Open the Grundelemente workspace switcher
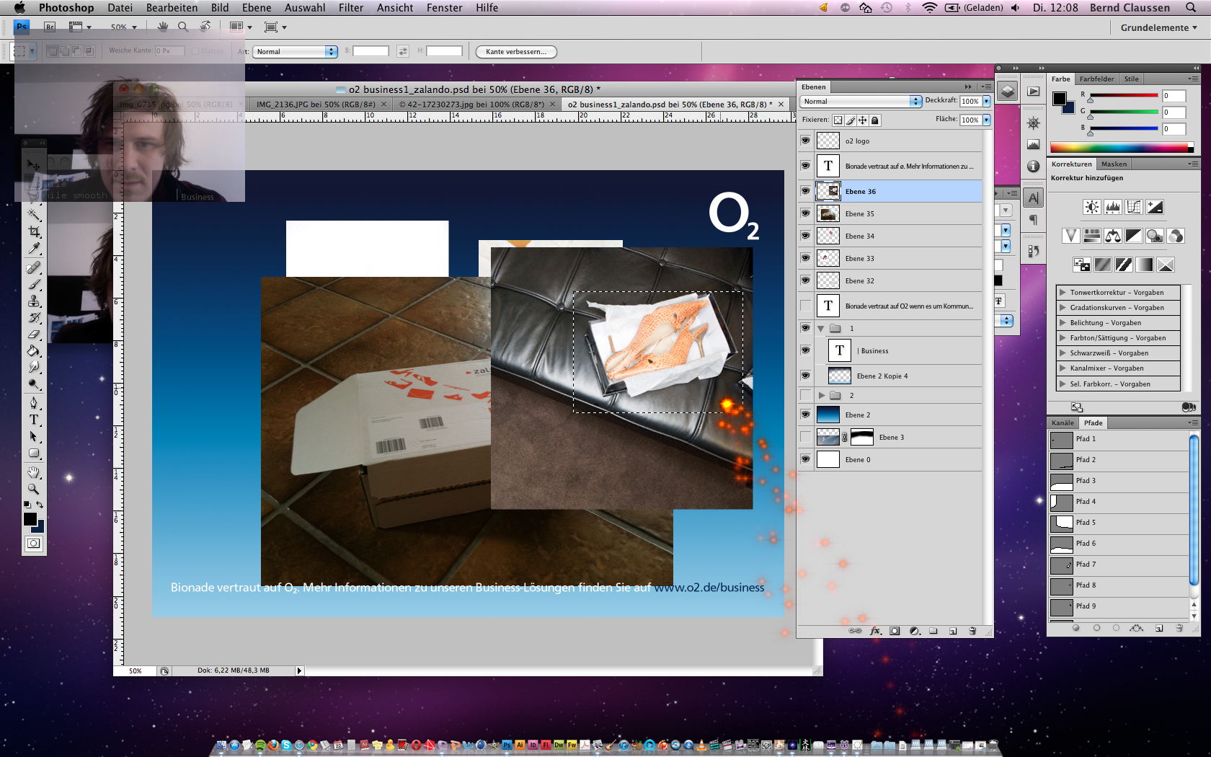Screen dimensions: 1211x757 (1158, 27)
